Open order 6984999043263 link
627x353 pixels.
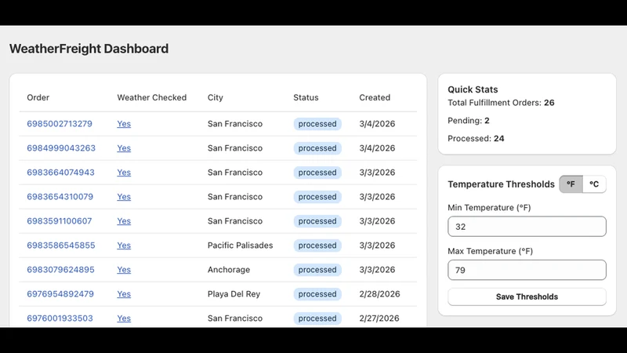point(61,148)
